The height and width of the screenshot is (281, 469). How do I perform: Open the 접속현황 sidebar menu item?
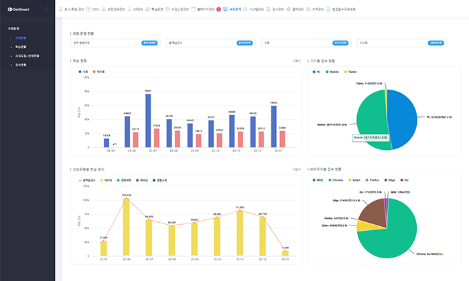pos(19,65)
